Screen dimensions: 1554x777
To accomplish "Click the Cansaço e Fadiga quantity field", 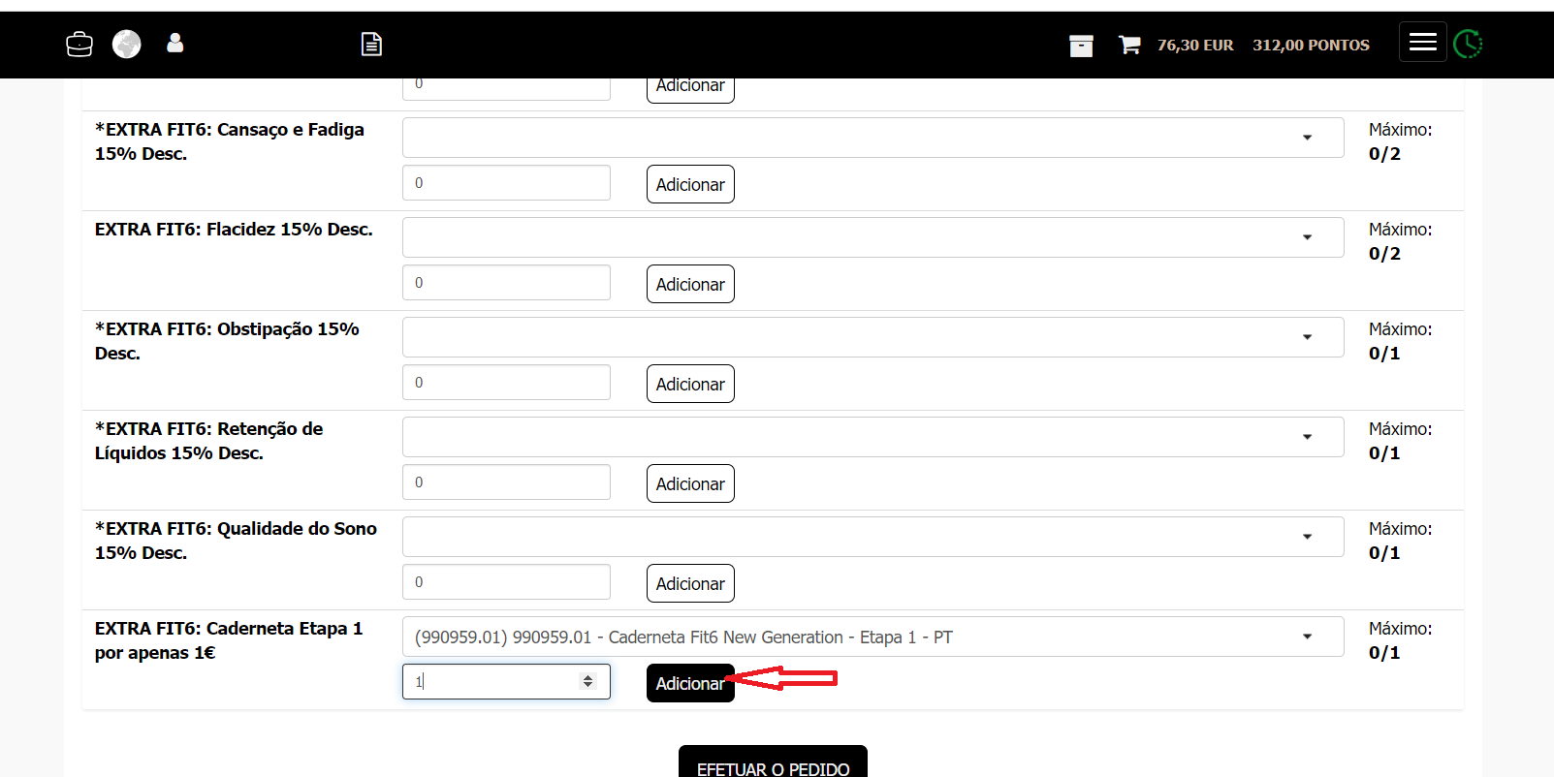I will pyautogui.click(x=506, y=183).
